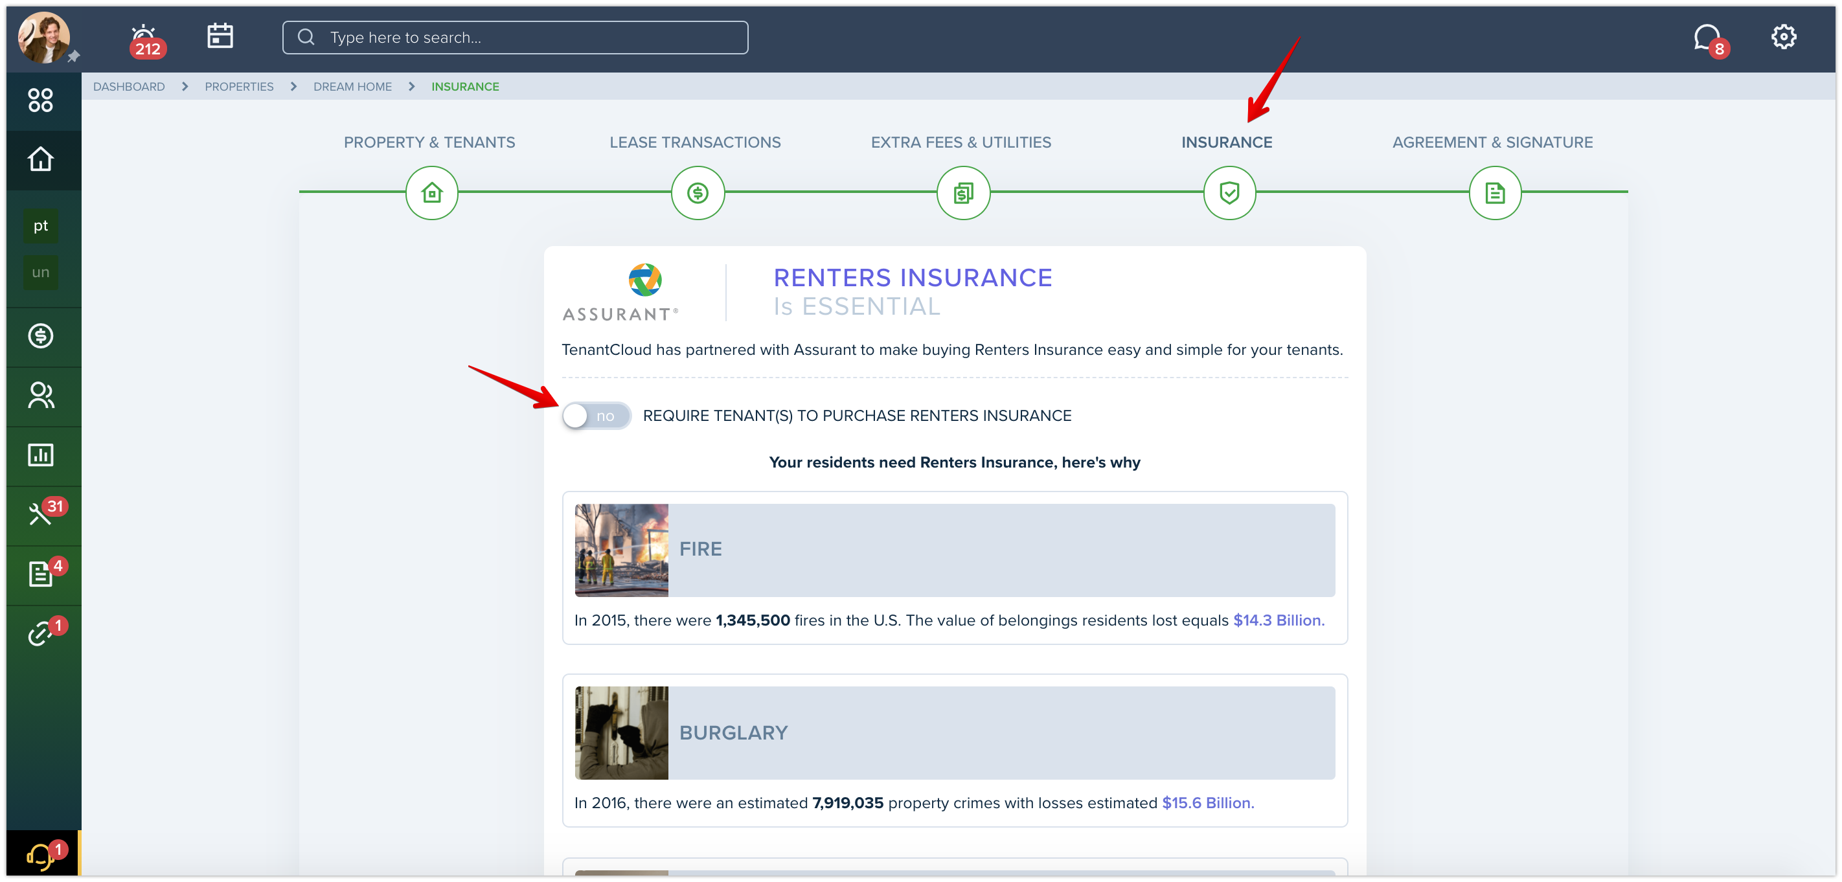This screenshot has width=1842, height=882.
Task: Click the agreement document step circle icon
Action: pyautogui.click(x=1494, y=193)
